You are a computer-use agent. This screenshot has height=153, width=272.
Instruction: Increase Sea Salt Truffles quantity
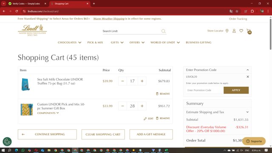tap(142, 81)
